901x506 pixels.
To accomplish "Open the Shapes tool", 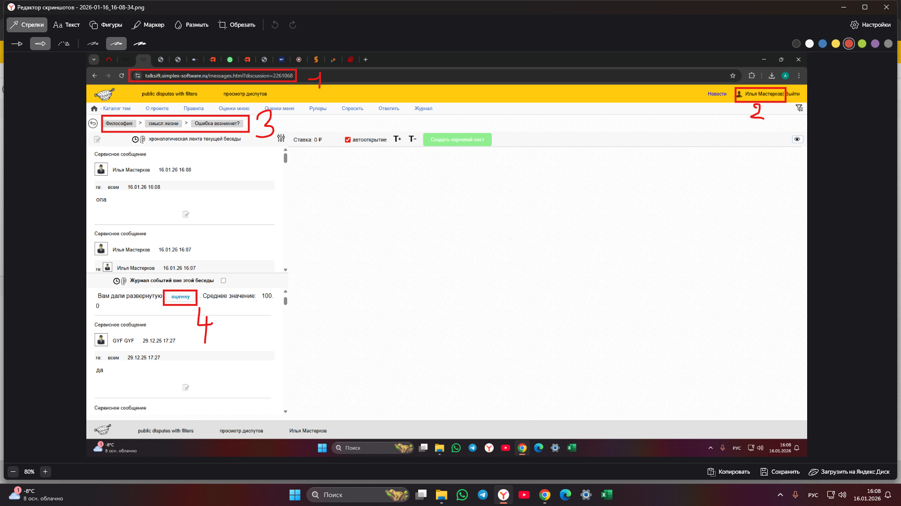I will pos(106,25).
